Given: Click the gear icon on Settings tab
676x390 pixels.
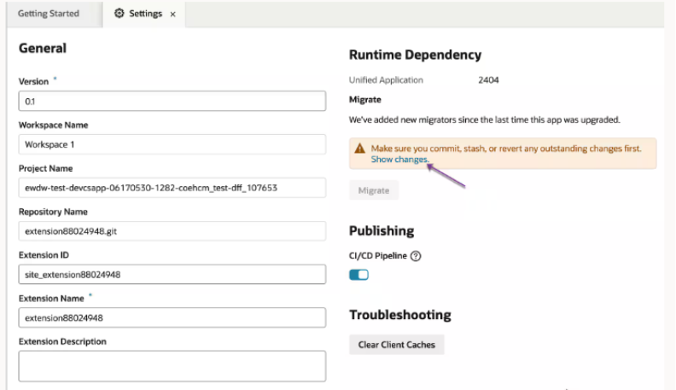Looking at the screenshot, I should (x=119, y=14).
